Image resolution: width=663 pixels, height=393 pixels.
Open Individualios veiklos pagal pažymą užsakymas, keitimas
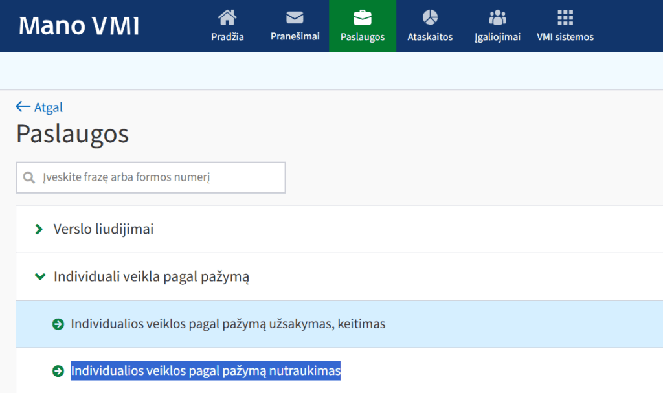tap(228, 324)
